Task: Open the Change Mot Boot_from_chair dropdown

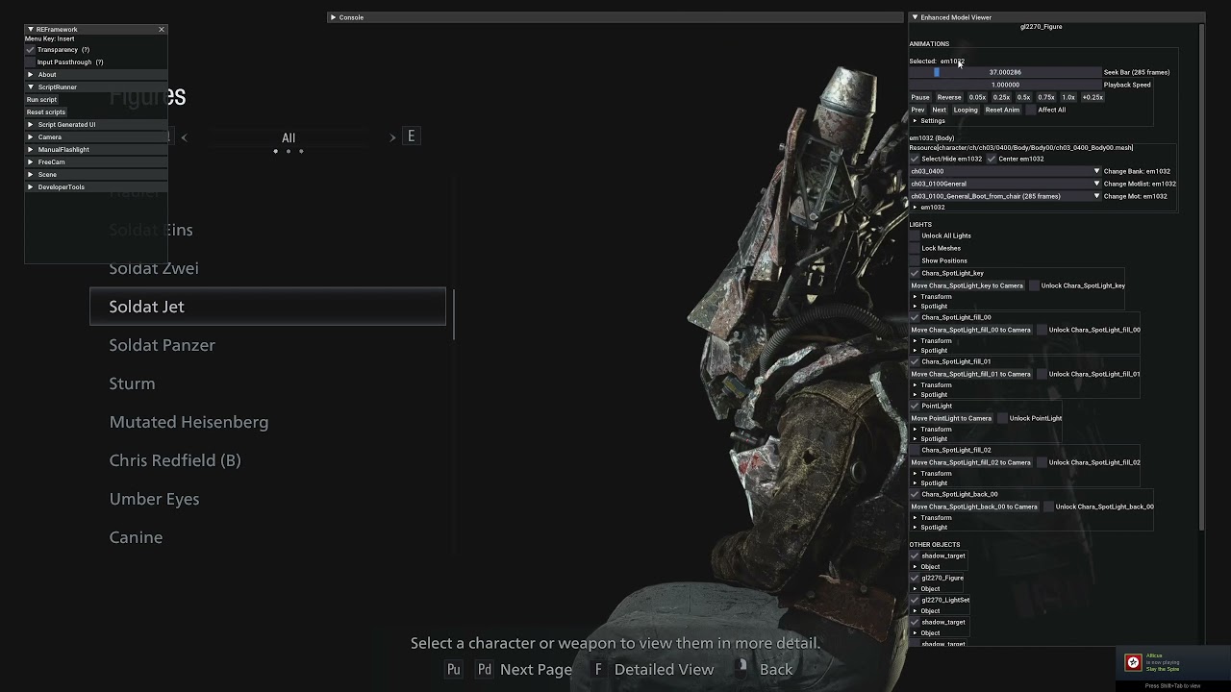Action: click(x=1005, y=196)
